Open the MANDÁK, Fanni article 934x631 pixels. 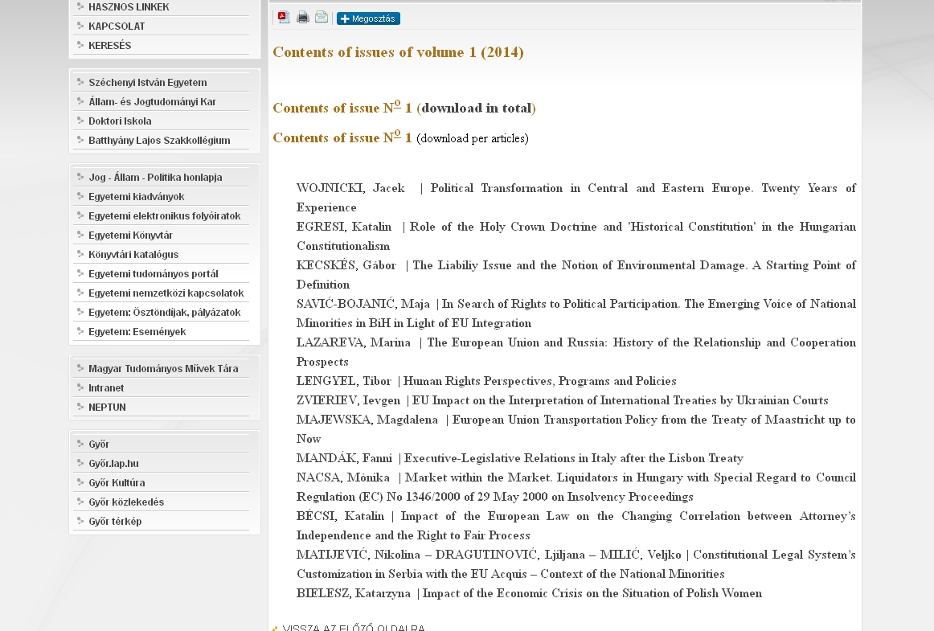tap(520, 458)
